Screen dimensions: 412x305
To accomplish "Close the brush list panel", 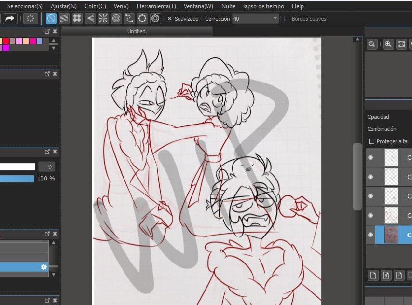I will [55, 234].
